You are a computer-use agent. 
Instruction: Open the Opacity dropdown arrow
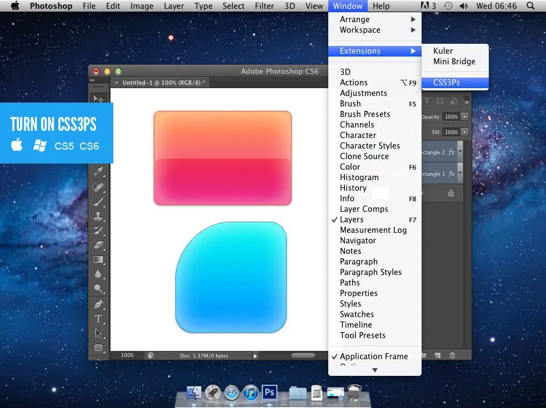tap(464, 117)
